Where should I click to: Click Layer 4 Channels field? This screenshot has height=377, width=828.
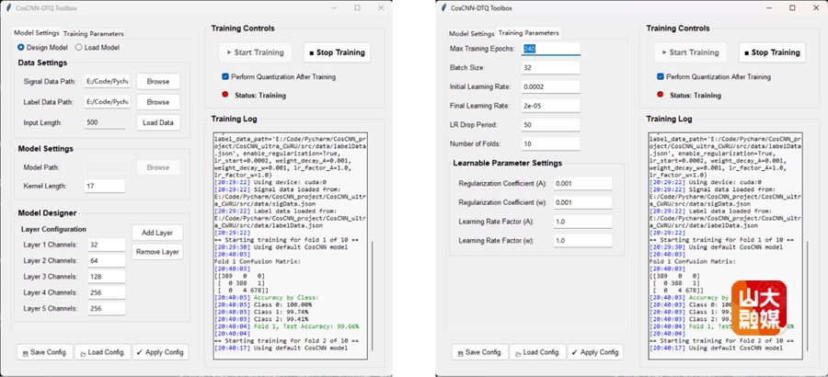click(x=107, y=292)
